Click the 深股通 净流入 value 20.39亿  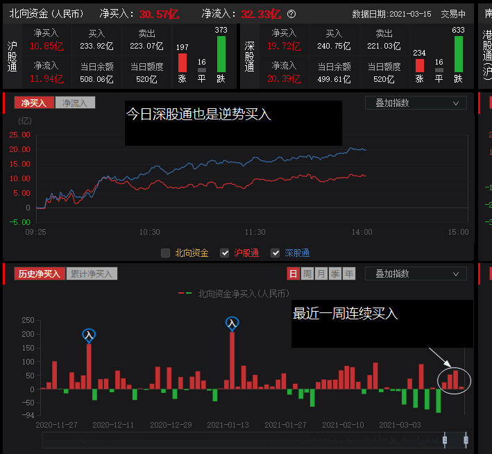click(284, 79)
